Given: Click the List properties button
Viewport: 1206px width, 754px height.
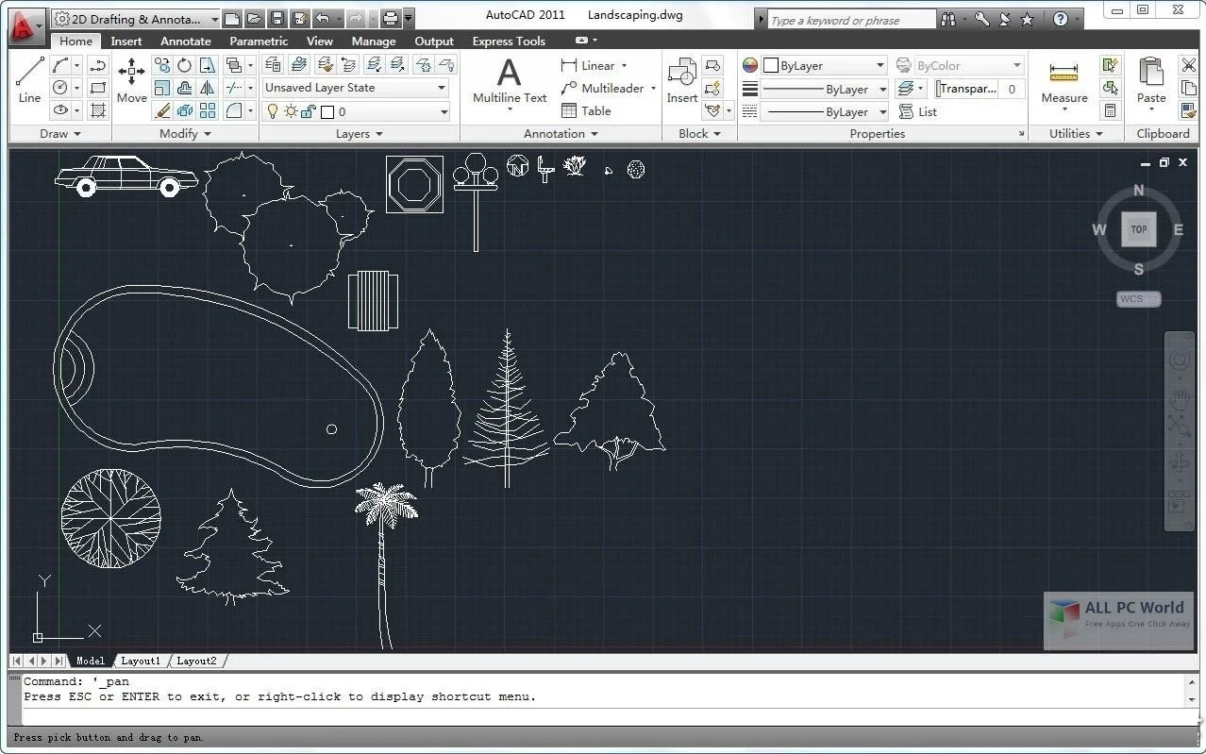Looking at the screenshot, I should point(917,111).
